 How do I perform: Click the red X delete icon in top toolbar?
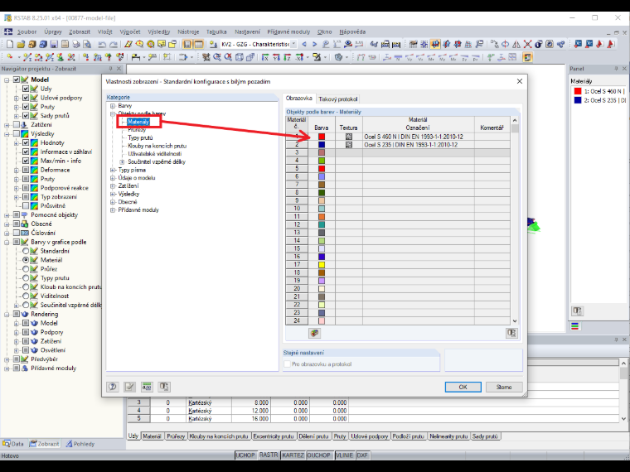(x=527, y=44)
